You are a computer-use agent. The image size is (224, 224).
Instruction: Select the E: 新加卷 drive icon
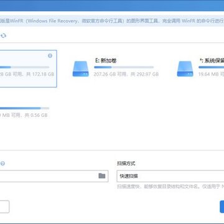point(81,68)
